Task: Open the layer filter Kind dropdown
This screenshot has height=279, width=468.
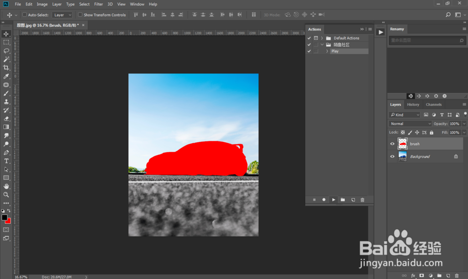Action: click(x=404, y=115)
